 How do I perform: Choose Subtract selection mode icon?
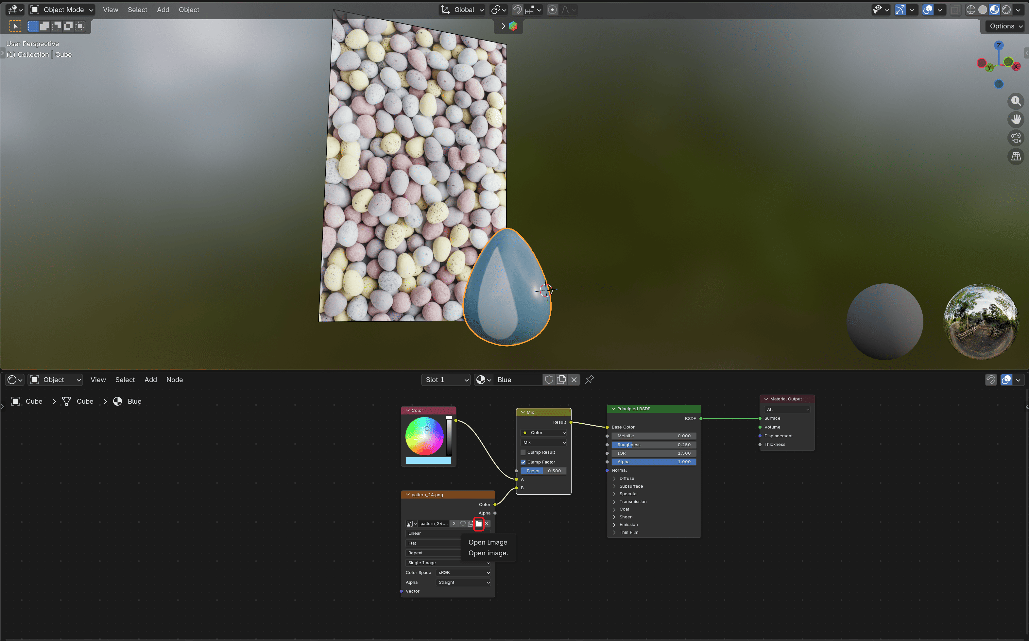[x=56, y=26]
